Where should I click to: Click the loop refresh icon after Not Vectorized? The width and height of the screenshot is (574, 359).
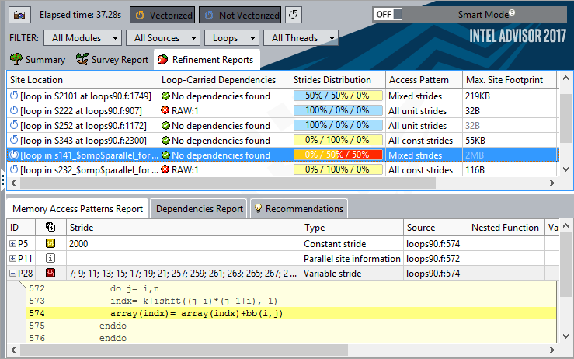click(x=294, y=15)
